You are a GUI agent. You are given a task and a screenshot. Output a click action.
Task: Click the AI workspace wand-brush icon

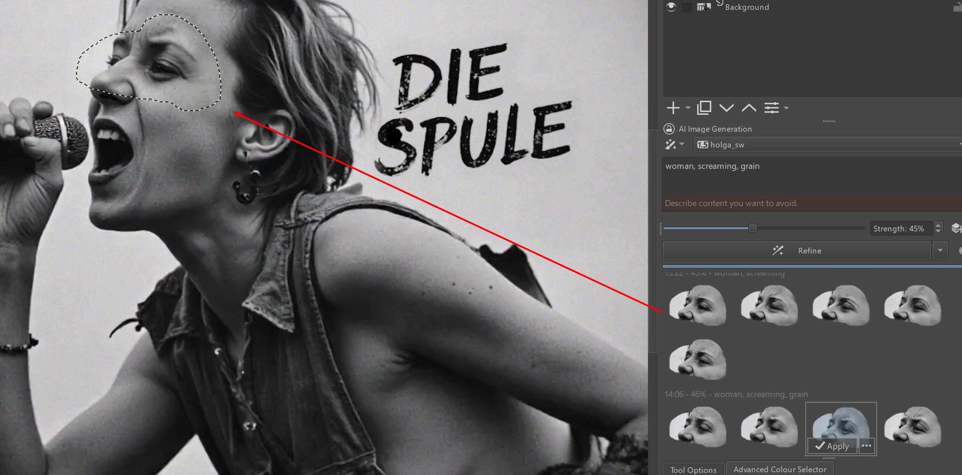pos(670,145)
